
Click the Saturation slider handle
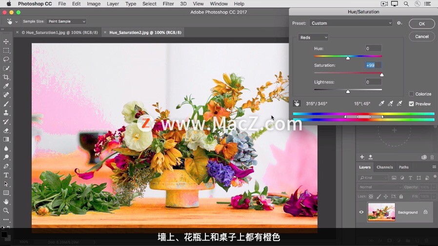point(381,75)
